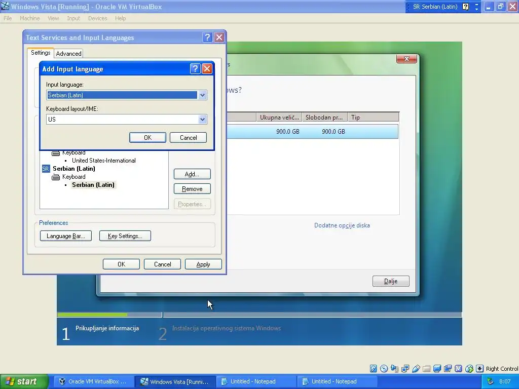This screenshot has height=389, width=519.
Task: Click the USB devices icon in VirtualBox status bar
Action: coord(416,369)
